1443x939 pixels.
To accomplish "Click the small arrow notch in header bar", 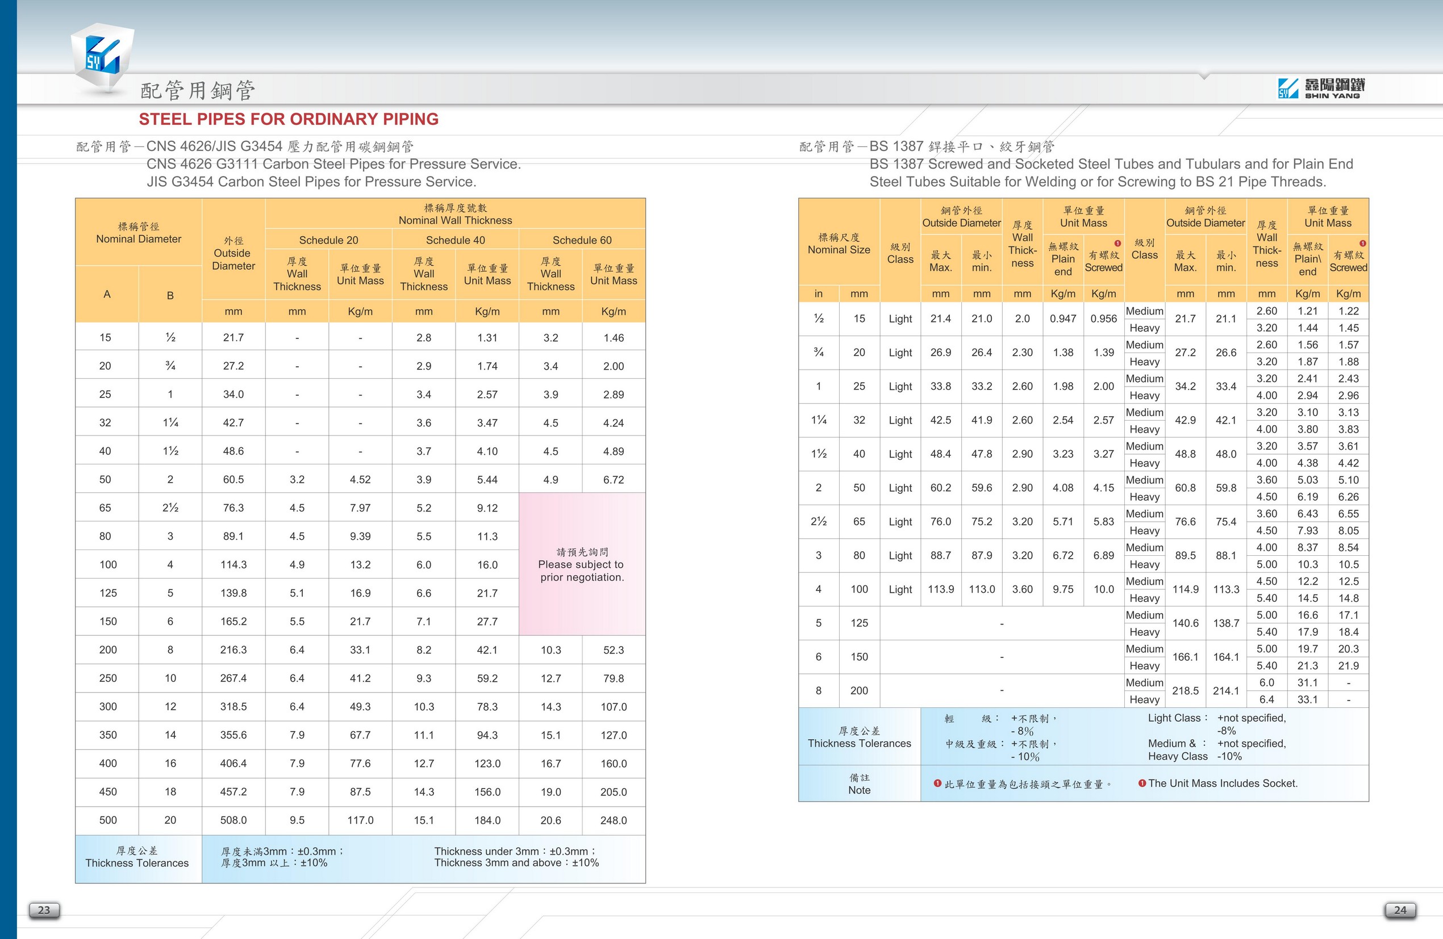I will coord(1204,76).
